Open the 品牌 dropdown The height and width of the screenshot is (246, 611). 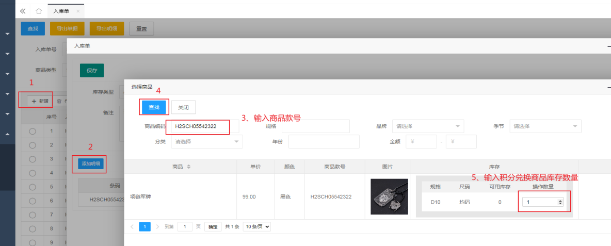pyautogui.click(x=428, y=126)
